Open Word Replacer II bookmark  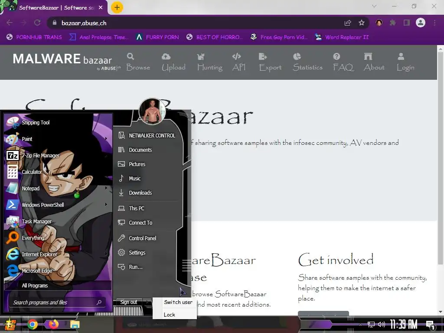(x=342, y=37)
